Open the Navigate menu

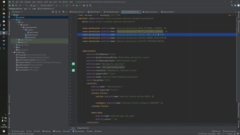[x=28, y=2]
